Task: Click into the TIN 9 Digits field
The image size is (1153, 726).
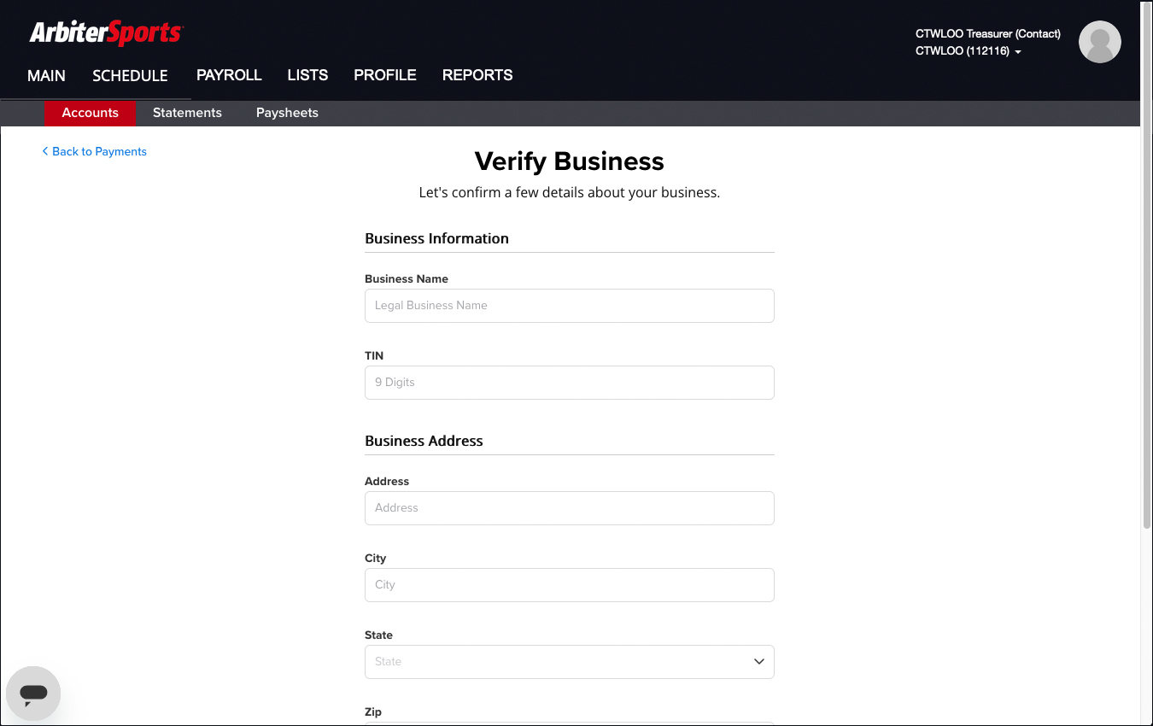Action: (x=569, y=383)
